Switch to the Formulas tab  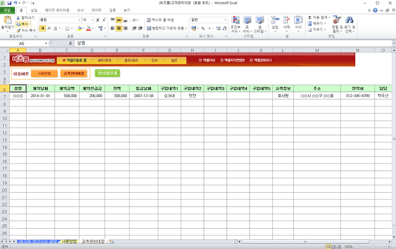[x=80, y=11]
